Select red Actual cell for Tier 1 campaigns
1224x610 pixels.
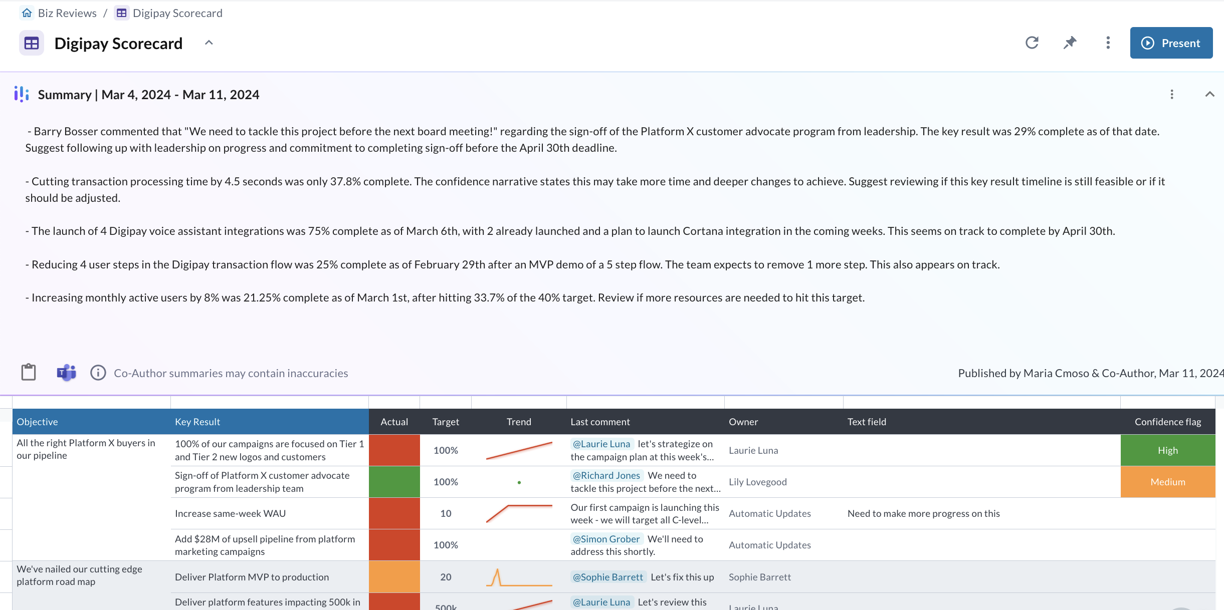coord(394,450)
